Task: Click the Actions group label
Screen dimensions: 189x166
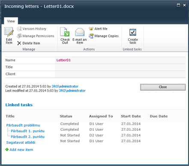Action: (x=89, y=49)
